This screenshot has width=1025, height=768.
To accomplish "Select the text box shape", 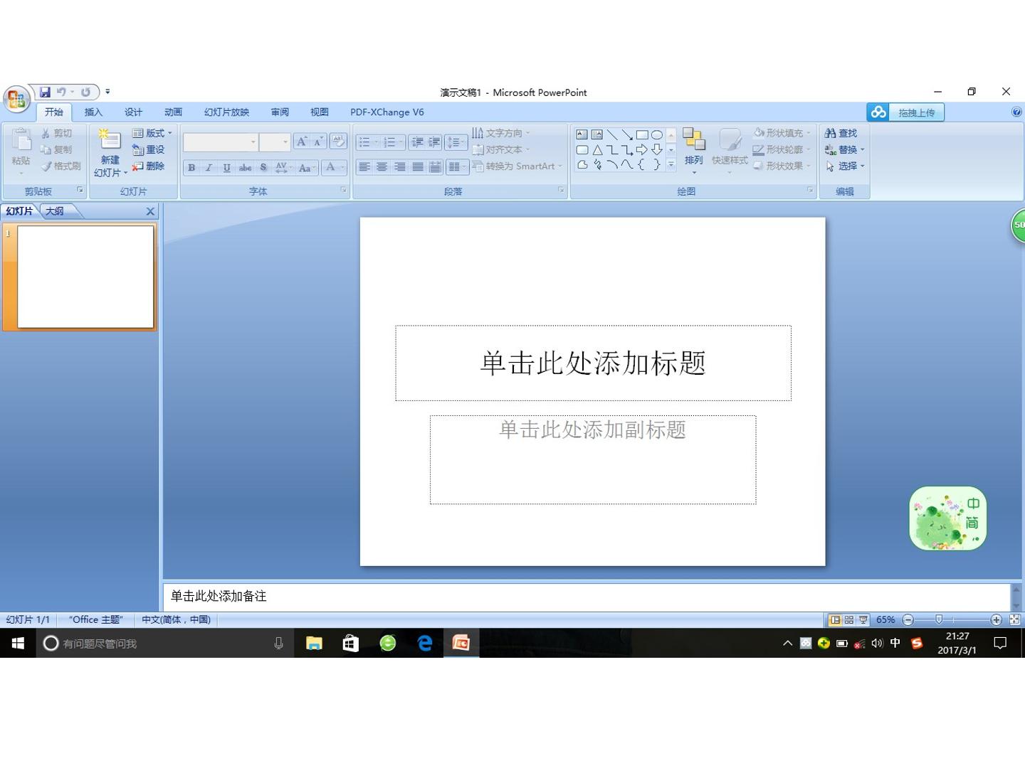I will click(x=582, y=134).
